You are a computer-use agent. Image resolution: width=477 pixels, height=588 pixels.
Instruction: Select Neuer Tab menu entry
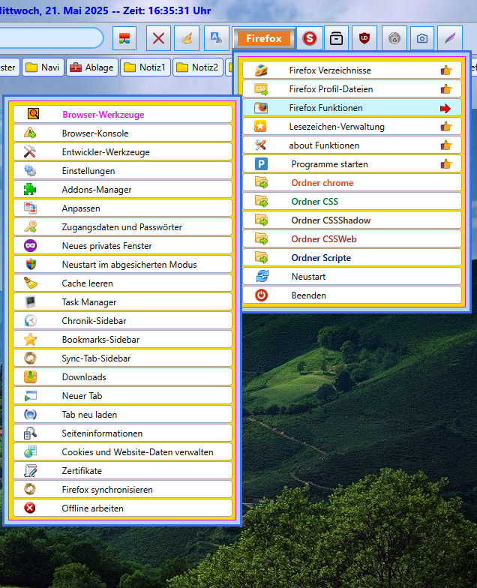122,396
